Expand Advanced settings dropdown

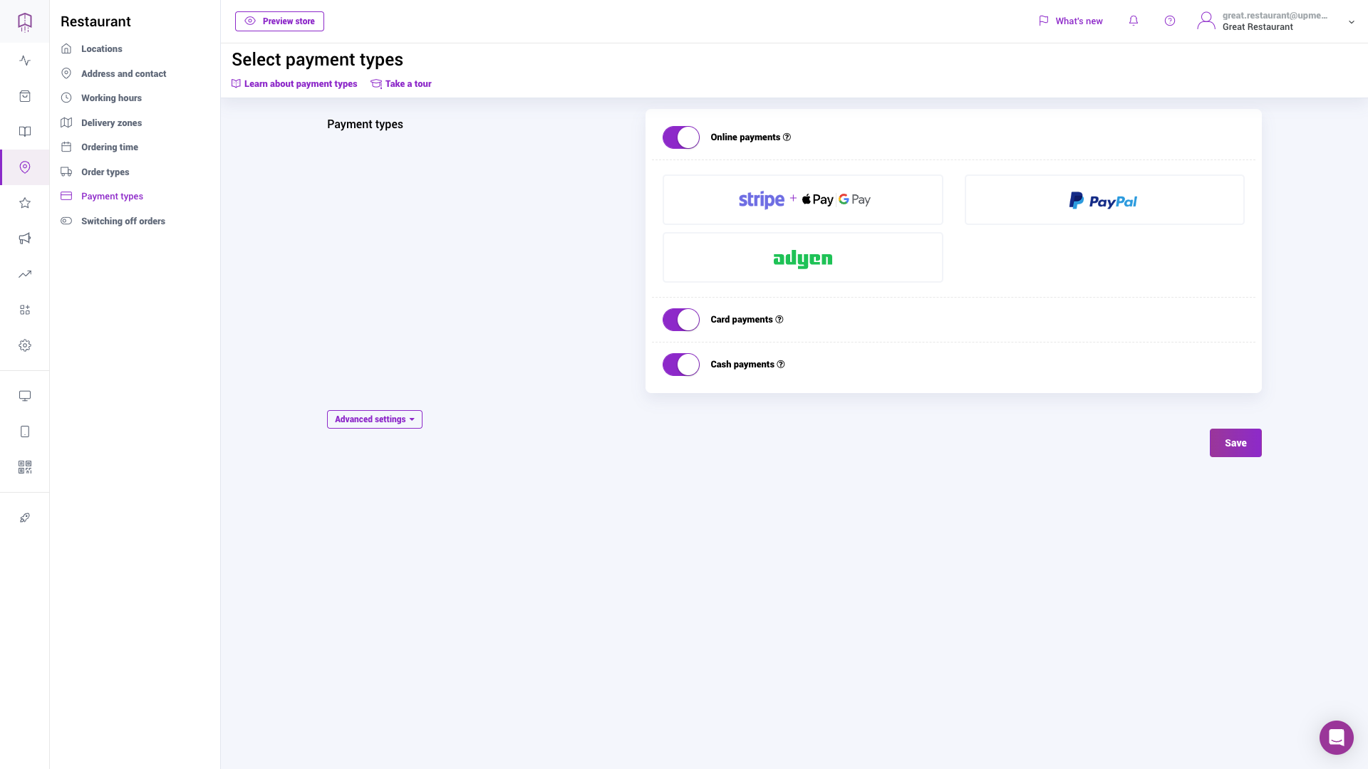pyautogui.click(x=375, y=419)
